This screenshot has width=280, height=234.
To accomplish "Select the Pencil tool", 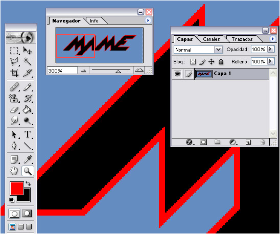I will (x=27, y=87).
